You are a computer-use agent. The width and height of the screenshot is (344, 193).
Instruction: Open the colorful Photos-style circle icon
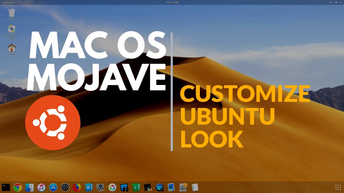112,187
